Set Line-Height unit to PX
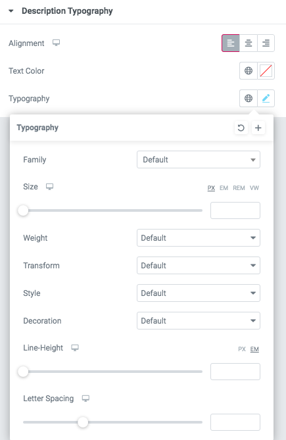 click(x=242, y=349)
